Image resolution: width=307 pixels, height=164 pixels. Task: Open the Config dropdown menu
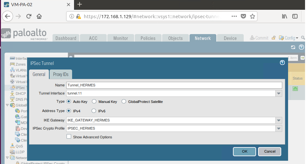click(x=289, y=38)
